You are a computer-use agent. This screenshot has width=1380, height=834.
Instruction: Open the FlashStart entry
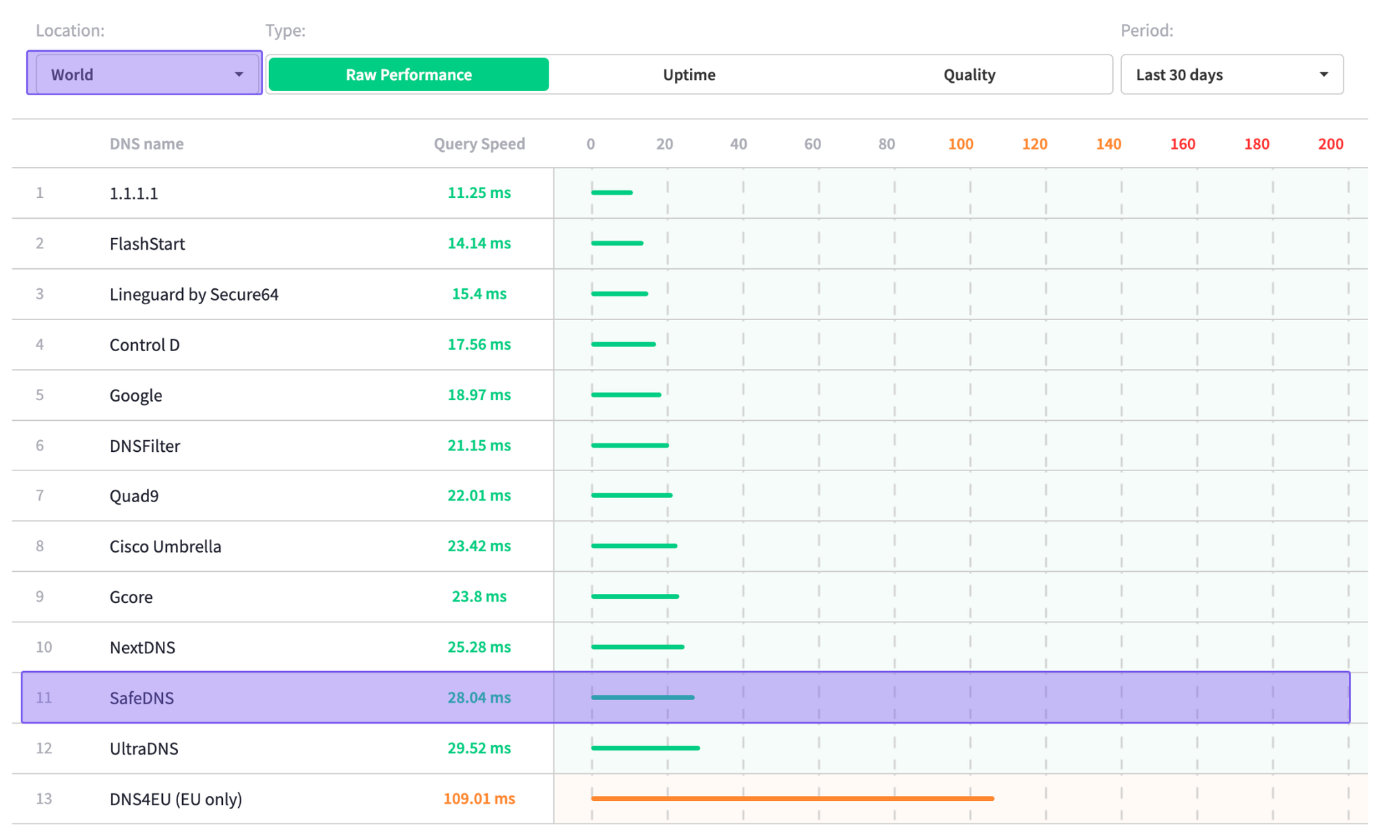[x=147, y=244]
